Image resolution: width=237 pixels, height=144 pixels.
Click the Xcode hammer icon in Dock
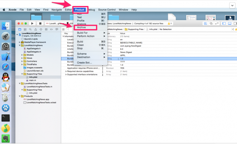click(6, 57)
